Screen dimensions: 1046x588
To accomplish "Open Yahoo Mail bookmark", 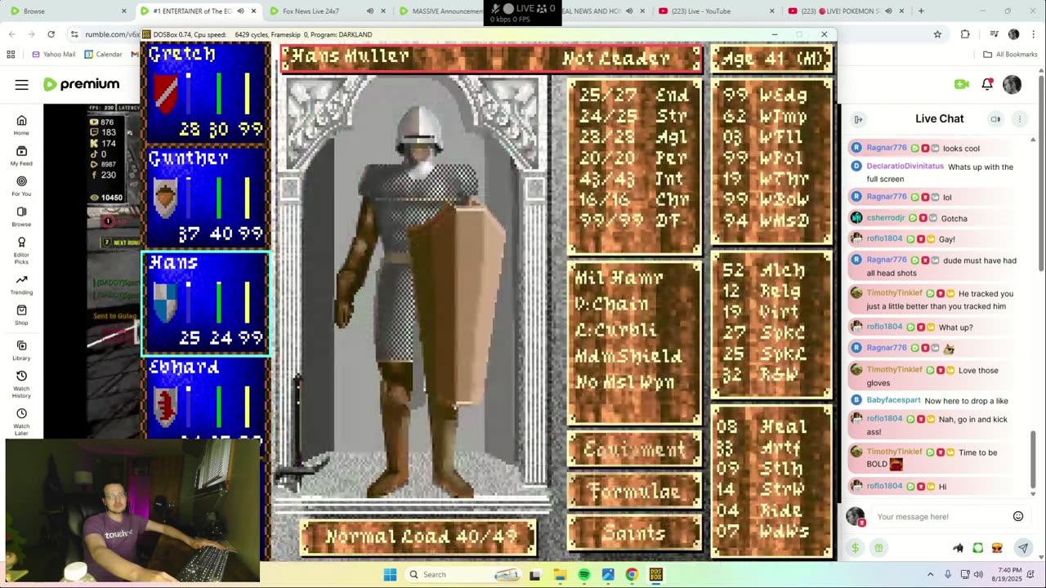I will click(x=54, y=54).
